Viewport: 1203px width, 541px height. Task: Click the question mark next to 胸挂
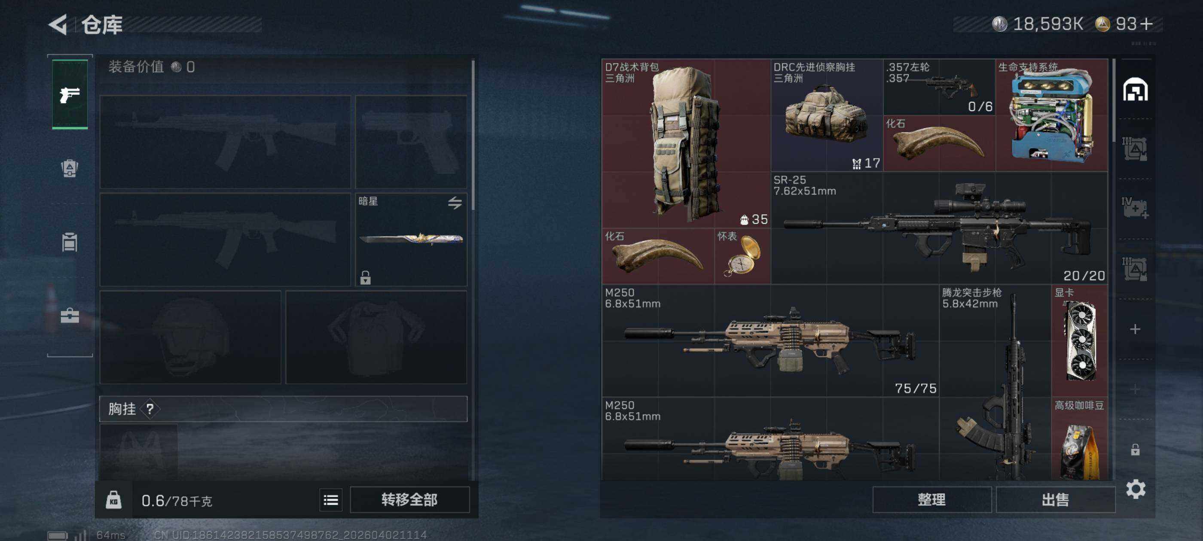[x=150, y=409]
